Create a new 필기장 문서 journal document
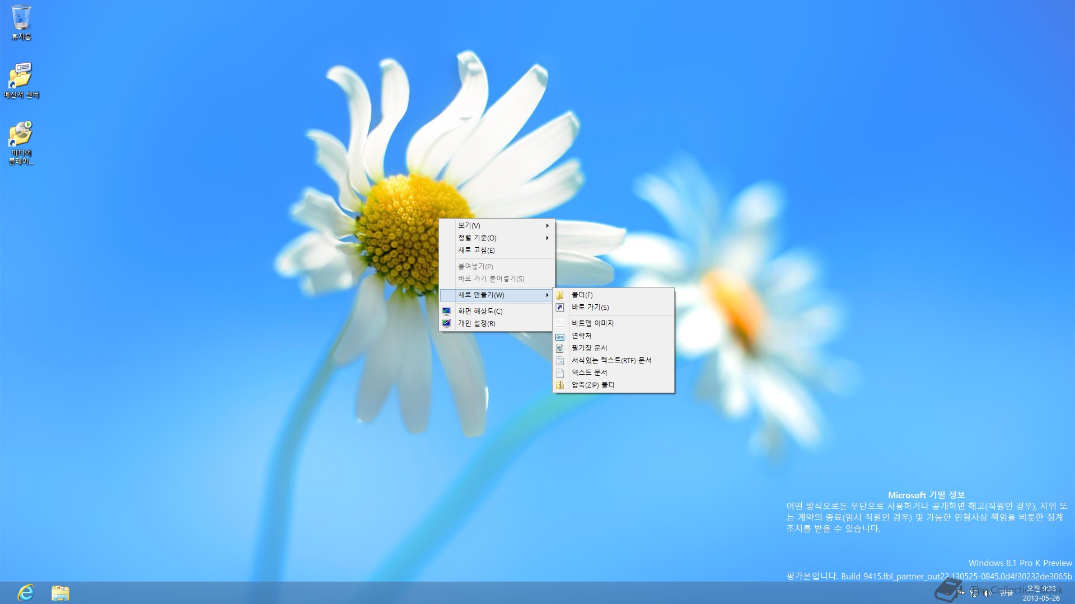 614,348
